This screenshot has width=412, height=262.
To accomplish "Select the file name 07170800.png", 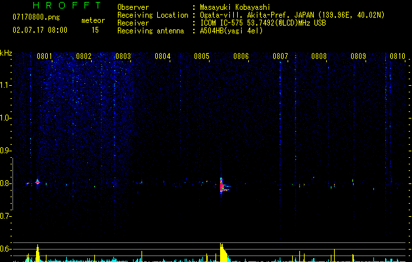I will click(36, 18).
